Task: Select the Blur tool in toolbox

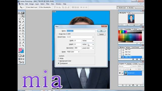Action: click(x=20, y=33)
